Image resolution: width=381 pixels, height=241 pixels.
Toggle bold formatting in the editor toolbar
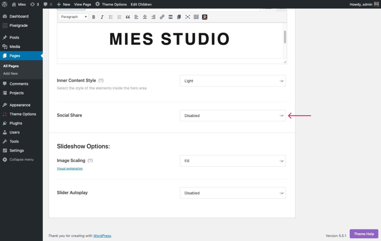coord(94,17)
